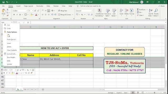Click the mini toolbar Fill Color bucket
The width and height of the screenshot is (168, 94).
12,73
